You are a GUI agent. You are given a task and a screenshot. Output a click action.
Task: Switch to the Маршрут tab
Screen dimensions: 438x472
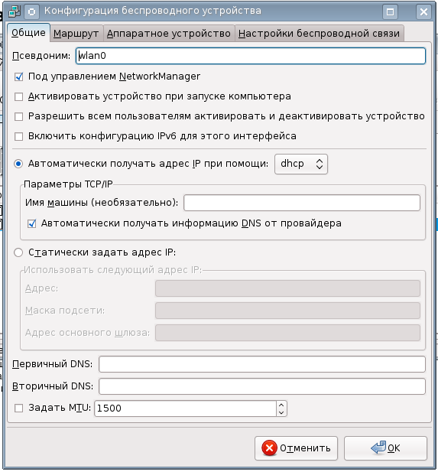(x=76, y=34)
